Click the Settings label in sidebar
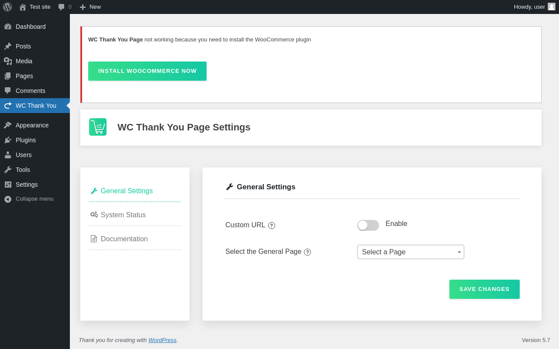This screenshot has width=559, height=349. pos(27,185)
